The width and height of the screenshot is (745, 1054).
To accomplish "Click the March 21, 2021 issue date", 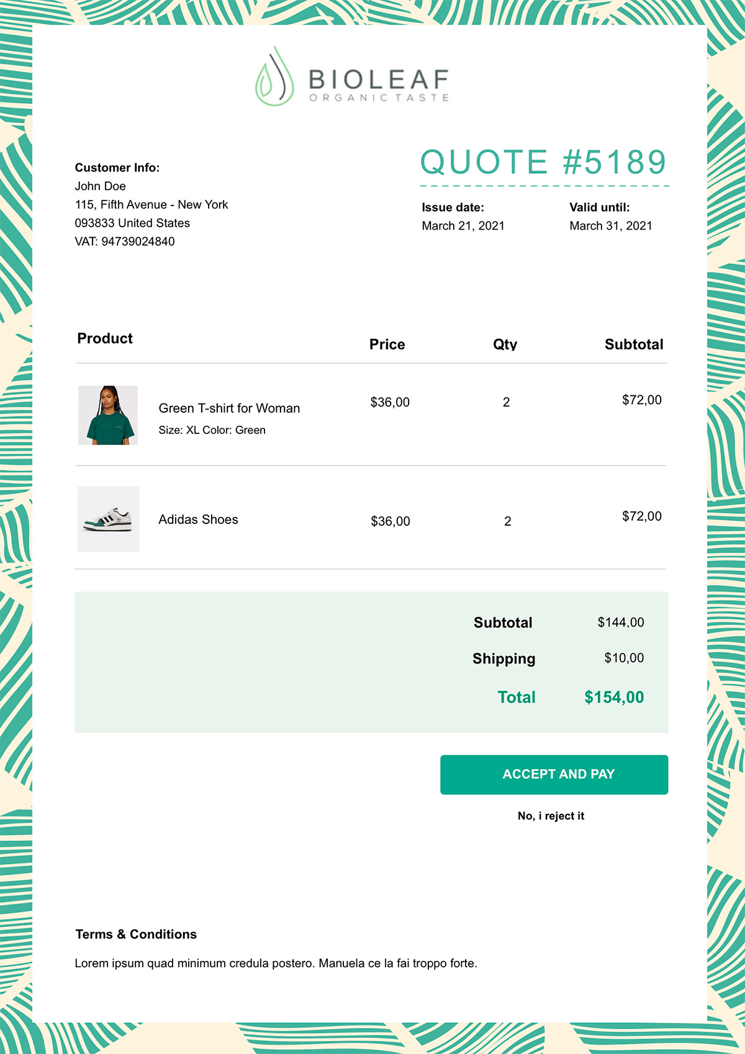I will tap(463, 226).
